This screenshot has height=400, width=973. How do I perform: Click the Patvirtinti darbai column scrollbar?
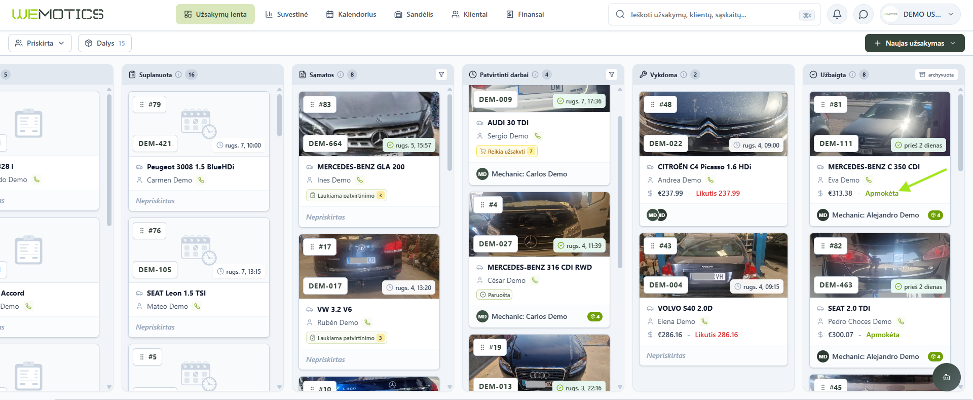pyautogui.click(x=620, y=192)
